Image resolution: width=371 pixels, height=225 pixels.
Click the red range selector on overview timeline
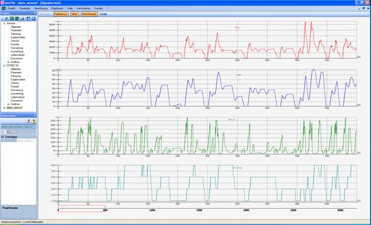[x=82, y=208]
